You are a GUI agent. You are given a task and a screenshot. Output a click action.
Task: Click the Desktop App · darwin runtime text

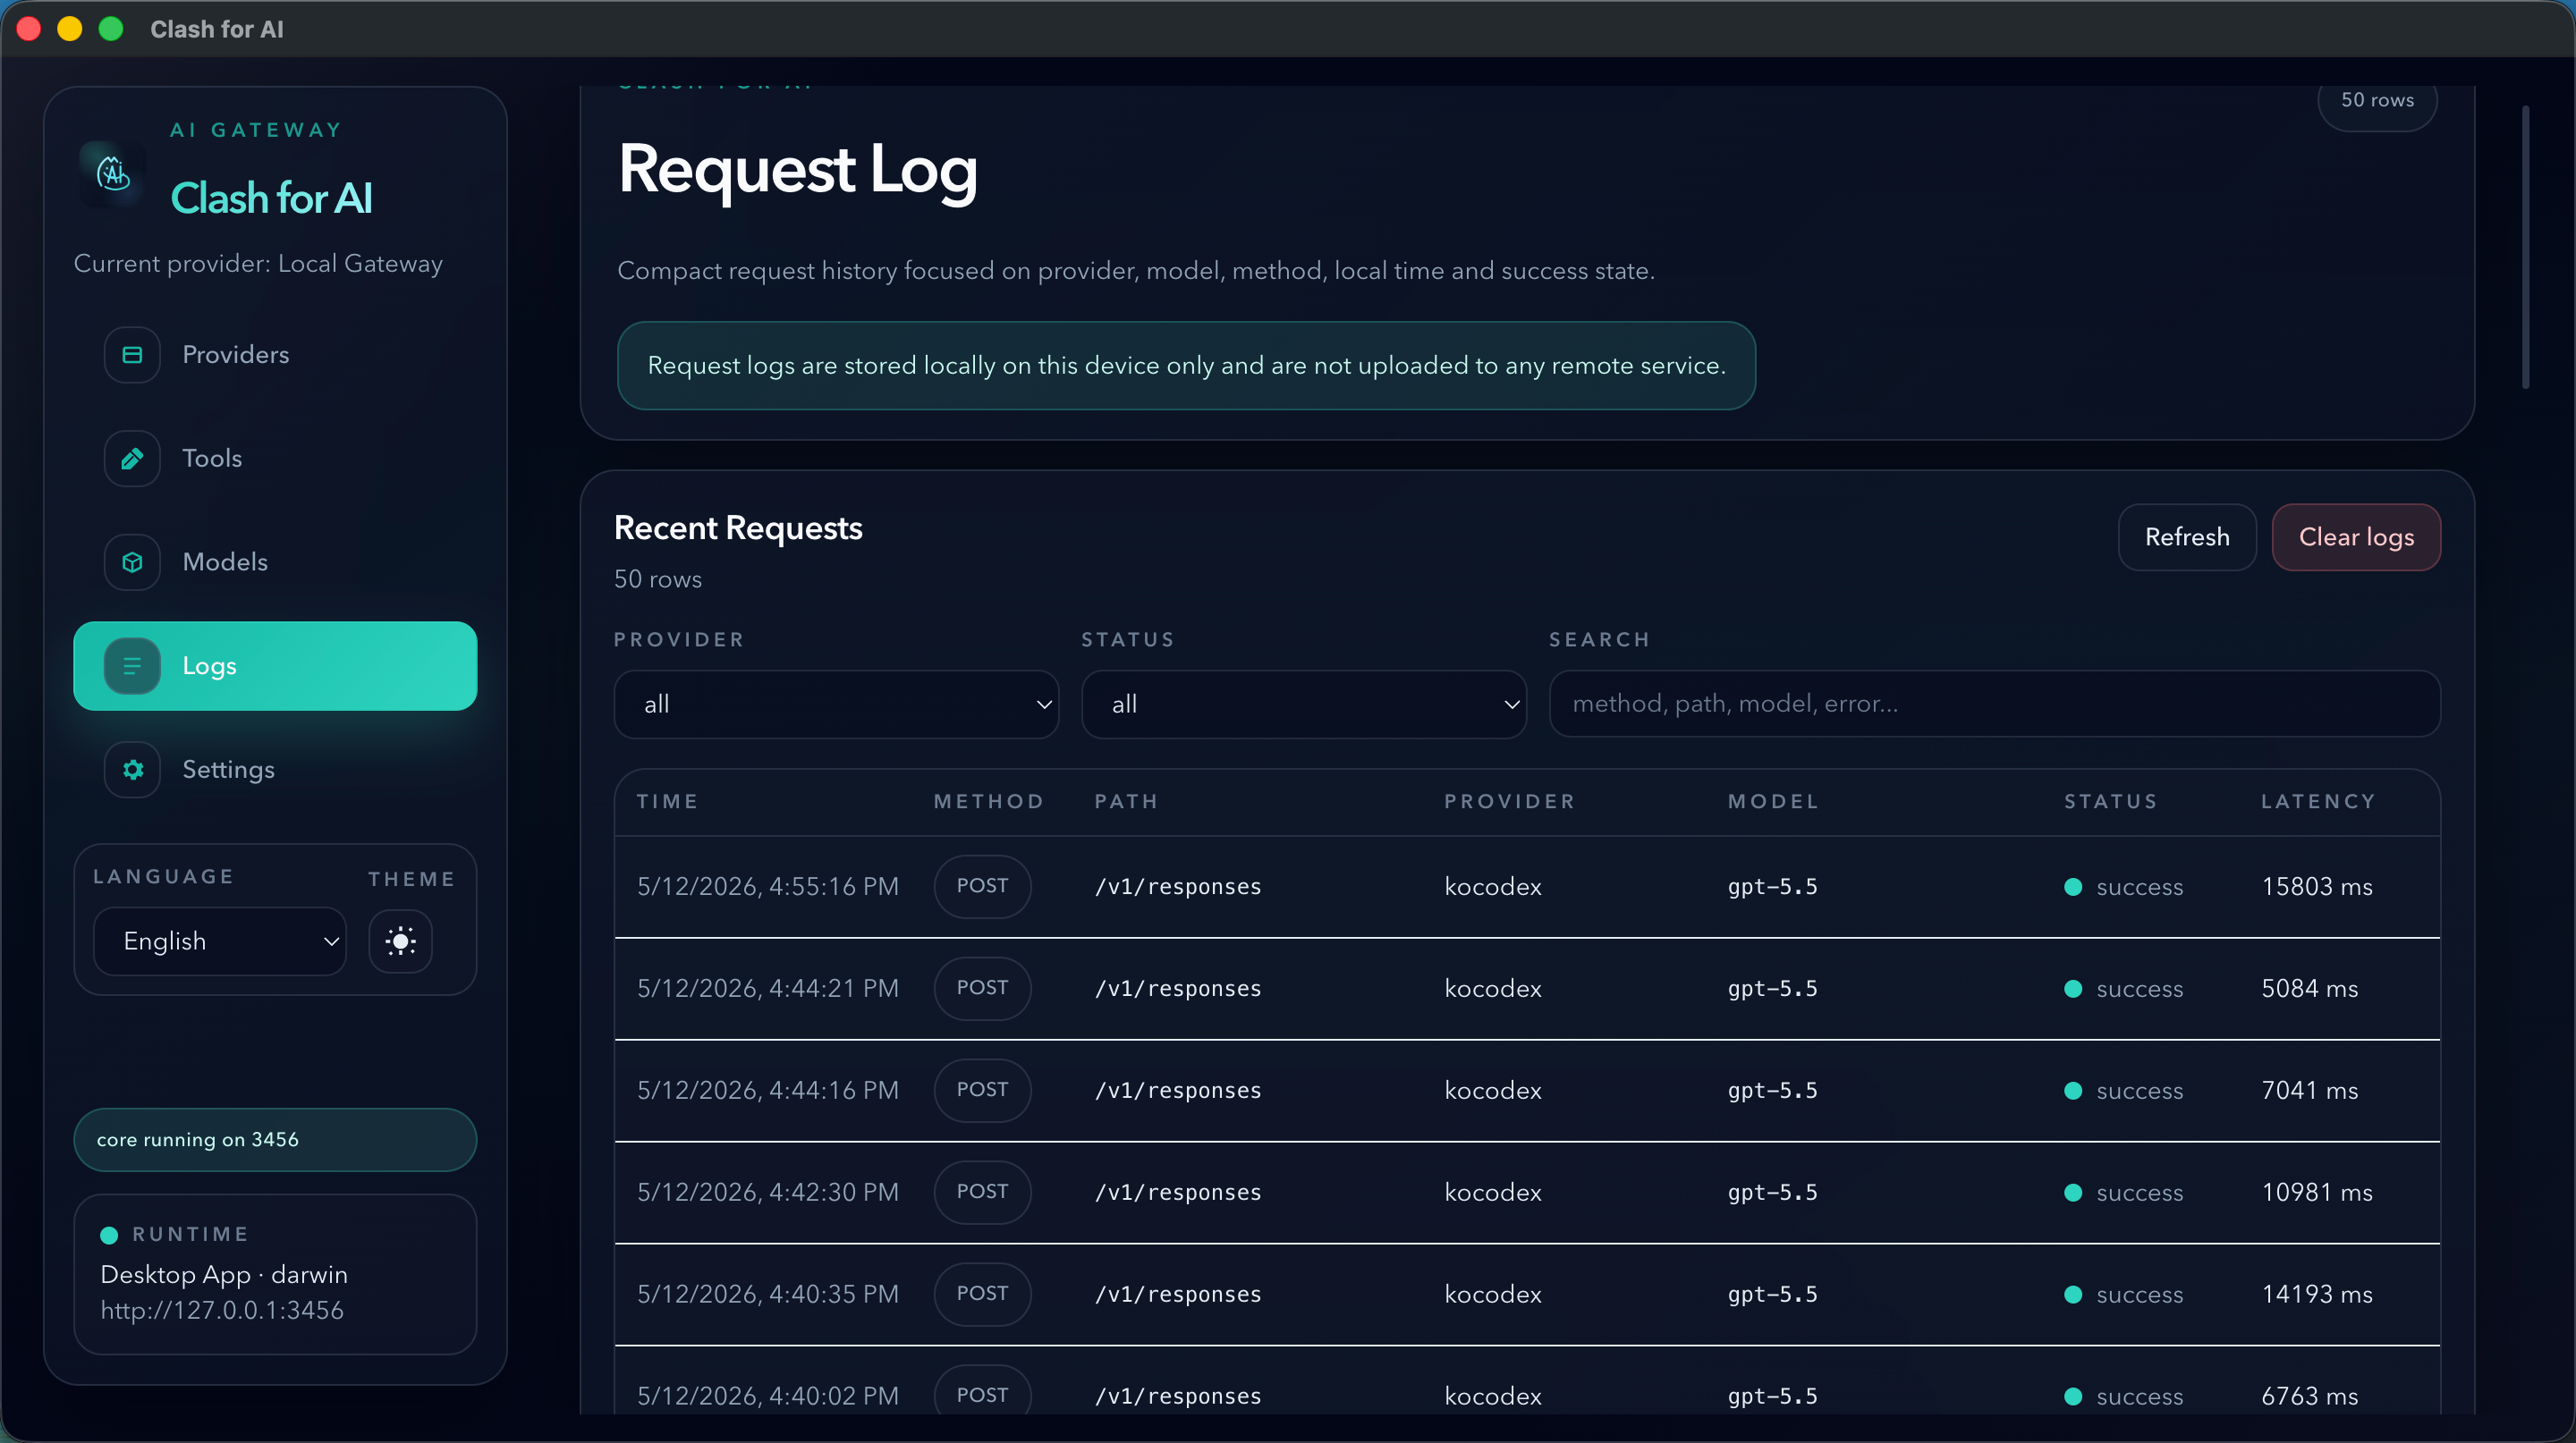[224, 1275]
